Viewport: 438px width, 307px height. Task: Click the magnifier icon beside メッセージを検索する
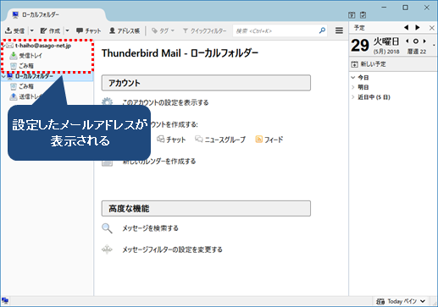[107, 228]
